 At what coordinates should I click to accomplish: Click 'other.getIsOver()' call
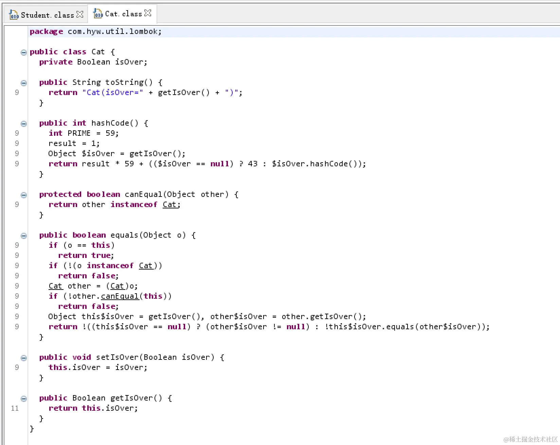(x=322, y=317)
